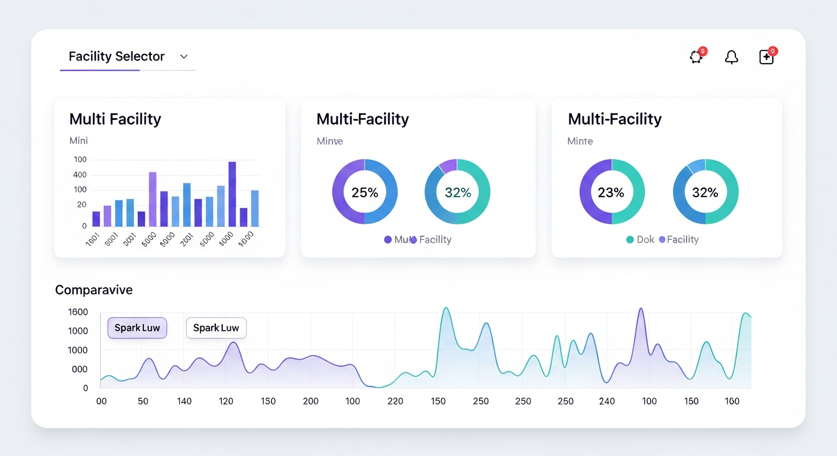Click the Minte subtitle in third card
This screenshot has height=456, width=837.
click(580, 141)
